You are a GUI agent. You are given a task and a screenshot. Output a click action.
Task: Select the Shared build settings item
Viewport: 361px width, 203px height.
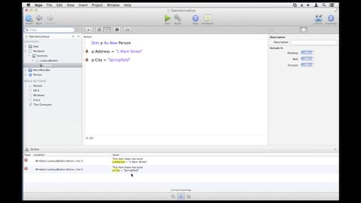37,86
